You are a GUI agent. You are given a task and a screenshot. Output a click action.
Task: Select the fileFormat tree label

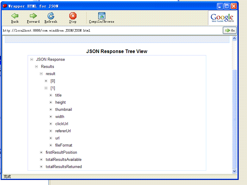pos(64,145)
